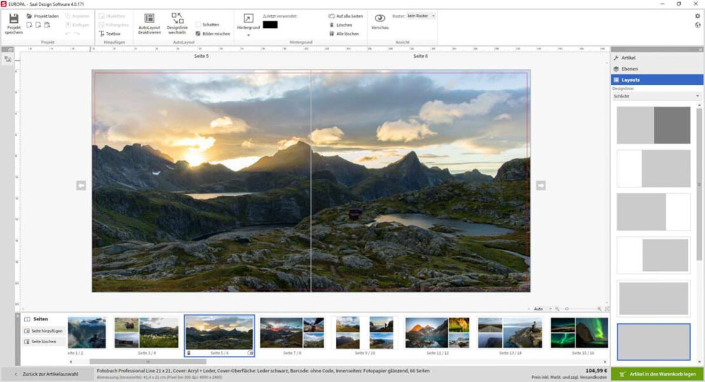The width and height of the screenshot is (705, 382).
Task: Go to next page with right arrow
Action: 540,186
